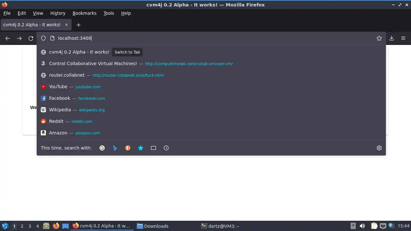
Task: Open the Edit menu
Action: 22,13
